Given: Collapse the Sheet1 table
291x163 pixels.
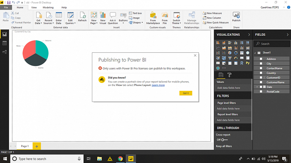Looking at the screenshot, I should pyautogui.click(x=255, y=53).
